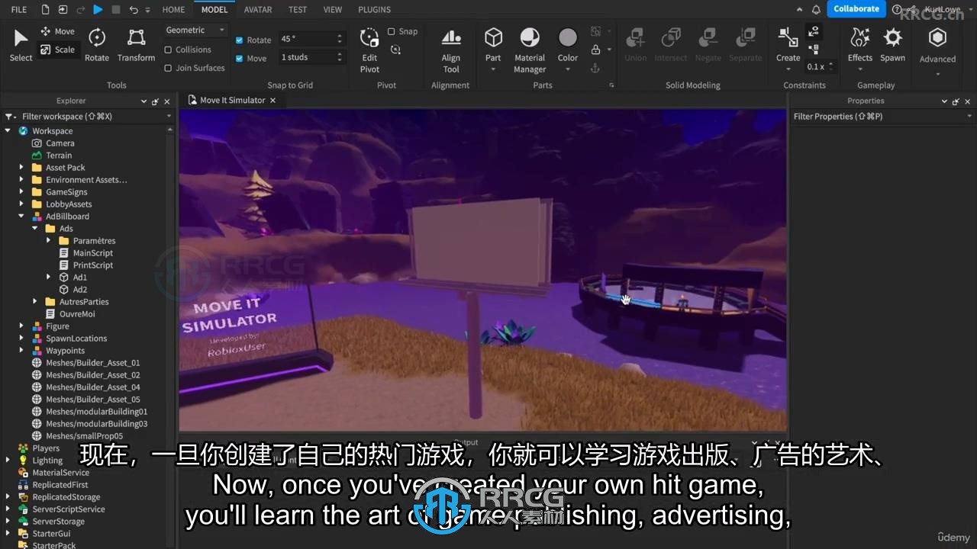Enable the Join Surfaces checkbox
The image size is (977, 549).
[168, 68]
